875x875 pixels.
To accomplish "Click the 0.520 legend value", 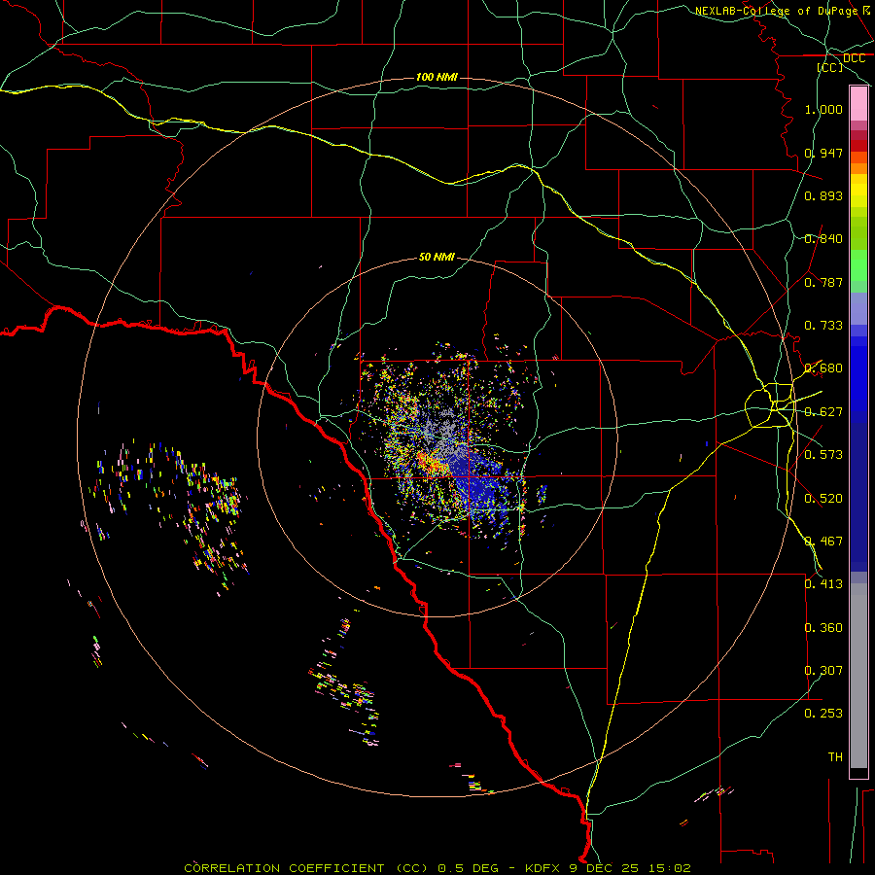I will coord(823,499).
